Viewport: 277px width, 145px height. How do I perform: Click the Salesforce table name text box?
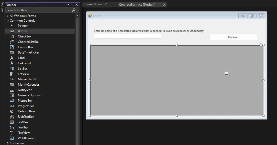pos(127,36)
